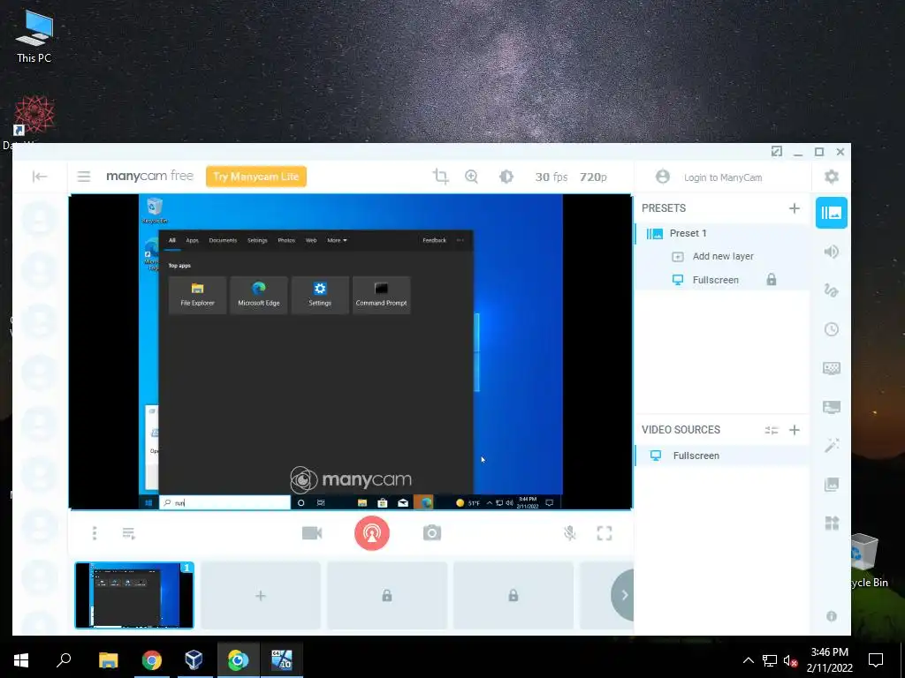Enter fullscreen preview mode

[x=605, y=533]
